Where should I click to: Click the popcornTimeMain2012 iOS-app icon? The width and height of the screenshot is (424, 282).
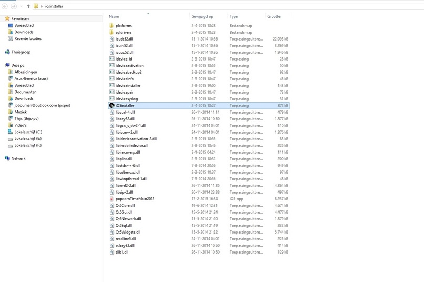(x=112, y=198)
